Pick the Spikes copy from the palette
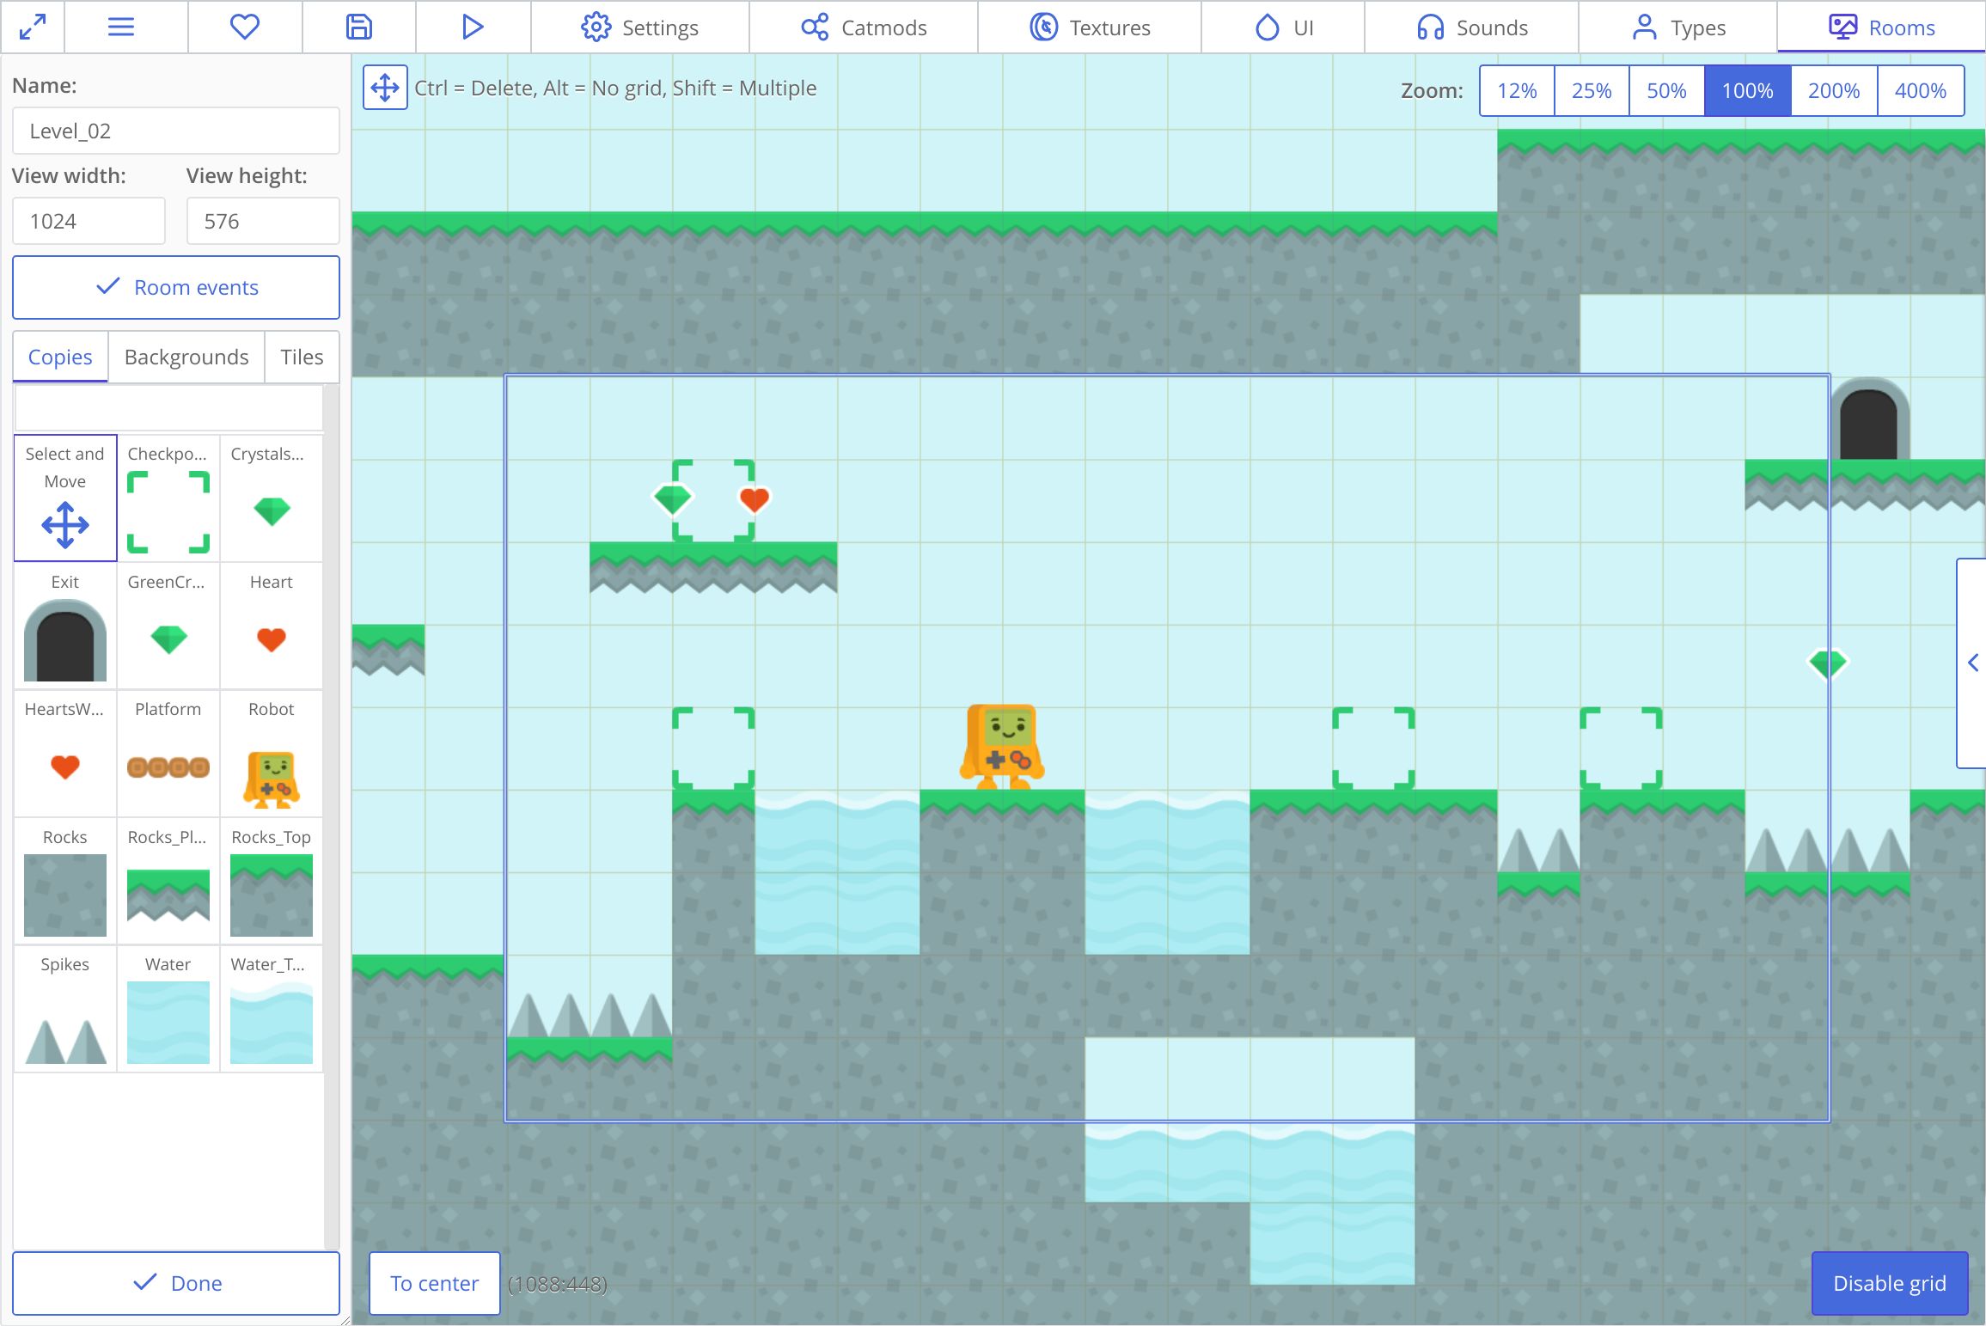 [x=65, y=1011]
